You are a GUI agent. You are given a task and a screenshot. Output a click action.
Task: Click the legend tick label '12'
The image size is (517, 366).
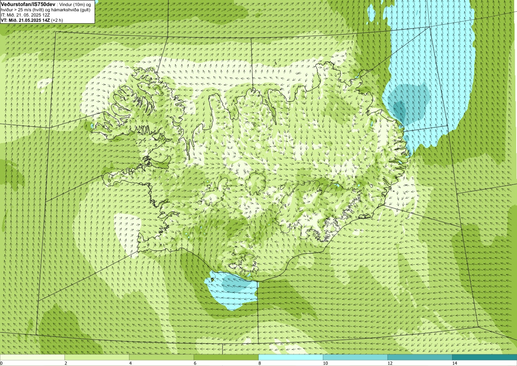coord(390,363)
